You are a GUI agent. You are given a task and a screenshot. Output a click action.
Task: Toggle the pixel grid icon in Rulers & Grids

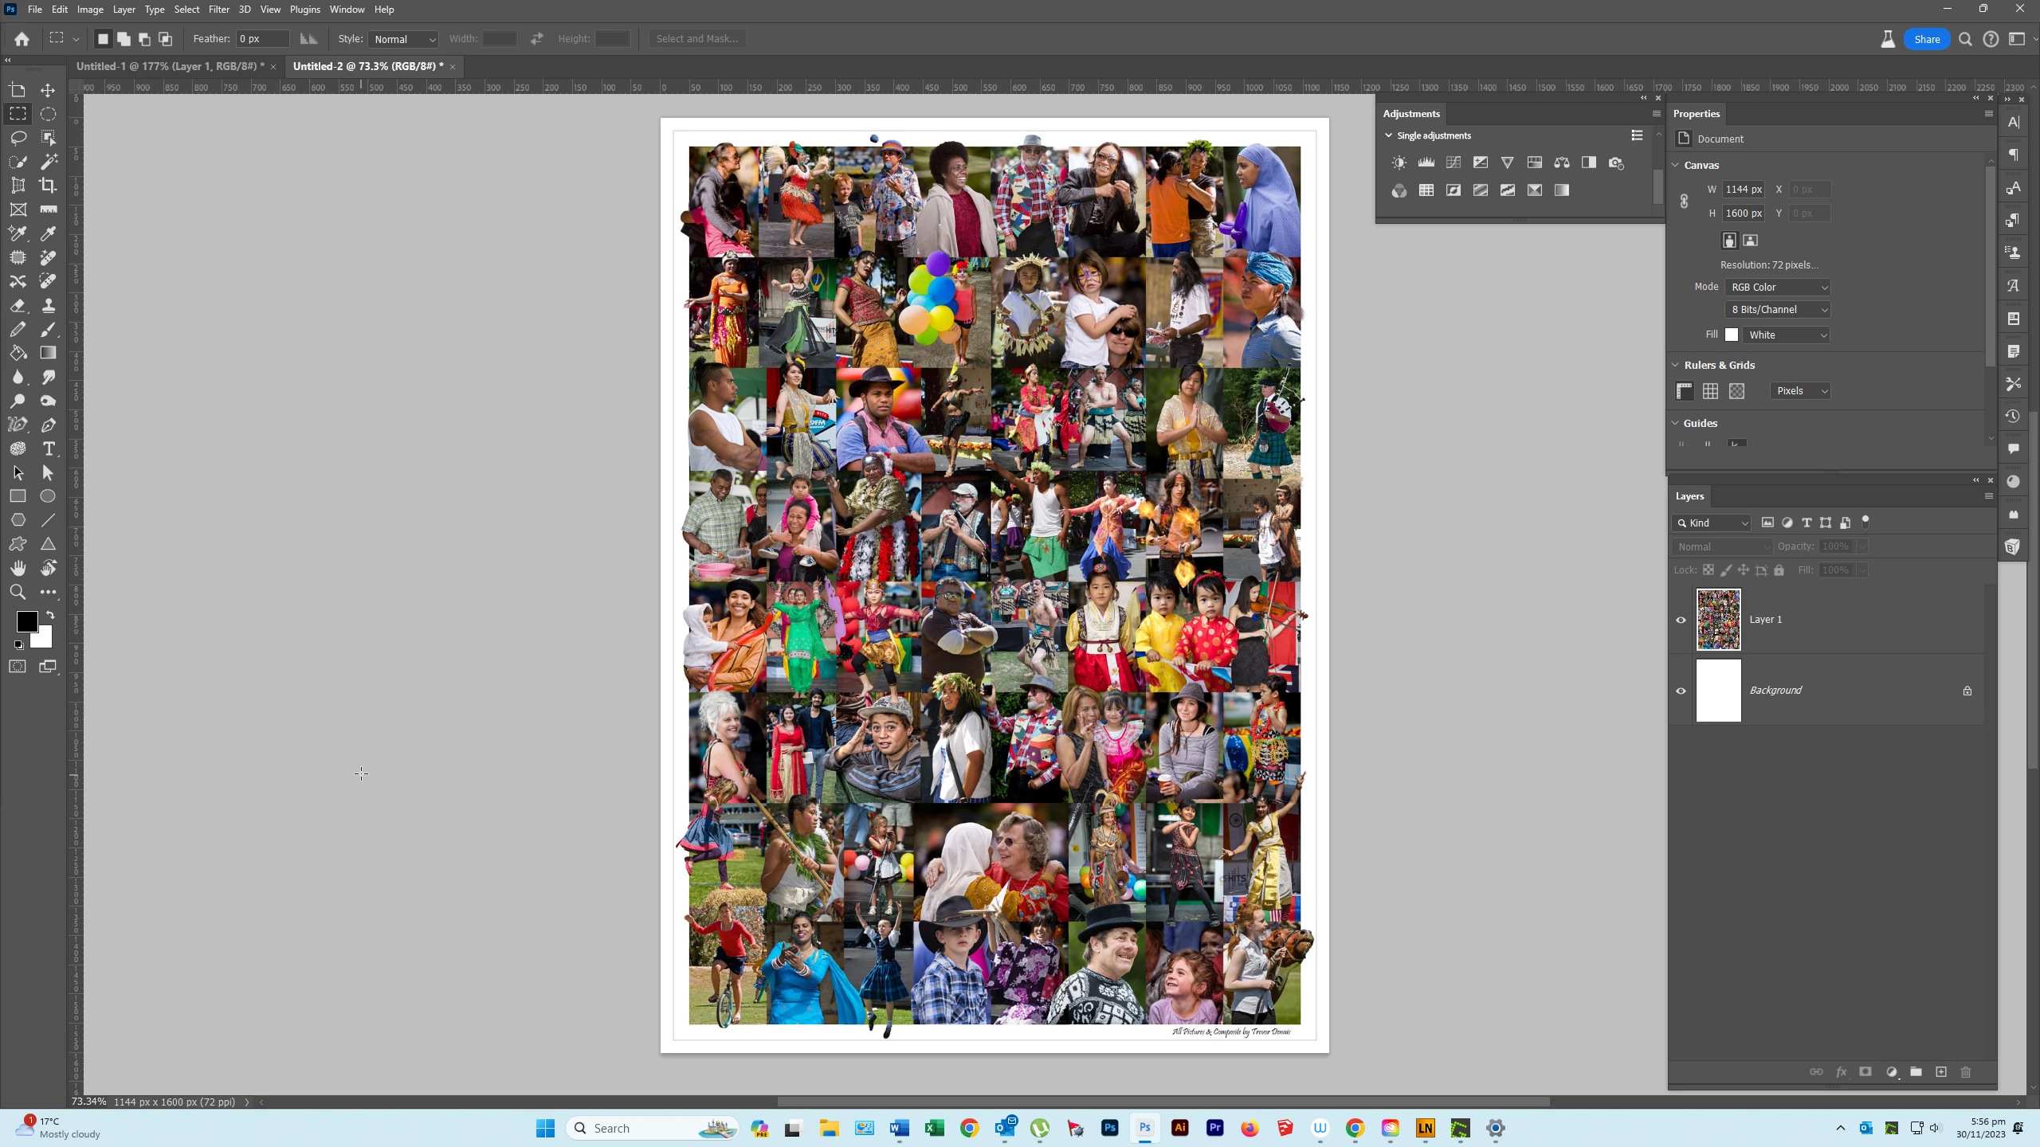point(1736,391)
